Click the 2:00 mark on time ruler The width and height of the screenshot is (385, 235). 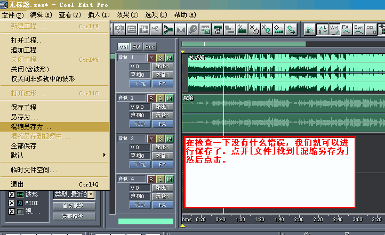click(299, 220)
